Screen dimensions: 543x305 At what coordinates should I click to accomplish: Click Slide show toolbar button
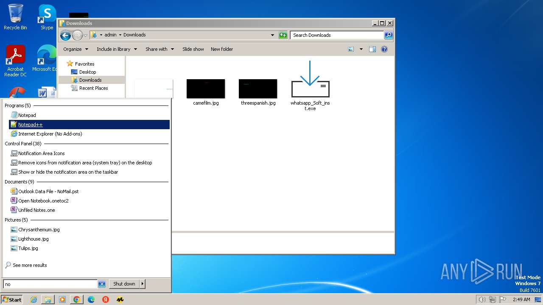pyautogui.click(x=193, y=49)
